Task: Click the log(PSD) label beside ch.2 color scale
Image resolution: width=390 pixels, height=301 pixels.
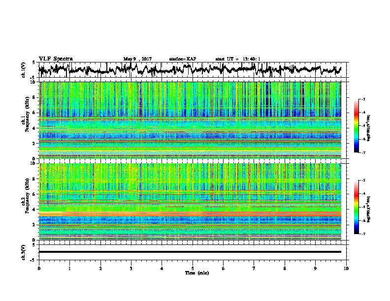Action: [369, 209]
